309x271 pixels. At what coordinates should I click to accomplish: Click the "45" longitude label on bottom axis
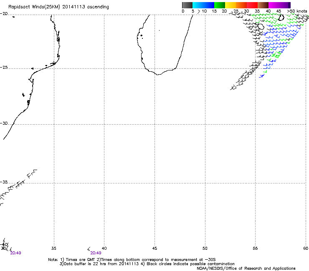pyautogui.click(x=154, y=248)
